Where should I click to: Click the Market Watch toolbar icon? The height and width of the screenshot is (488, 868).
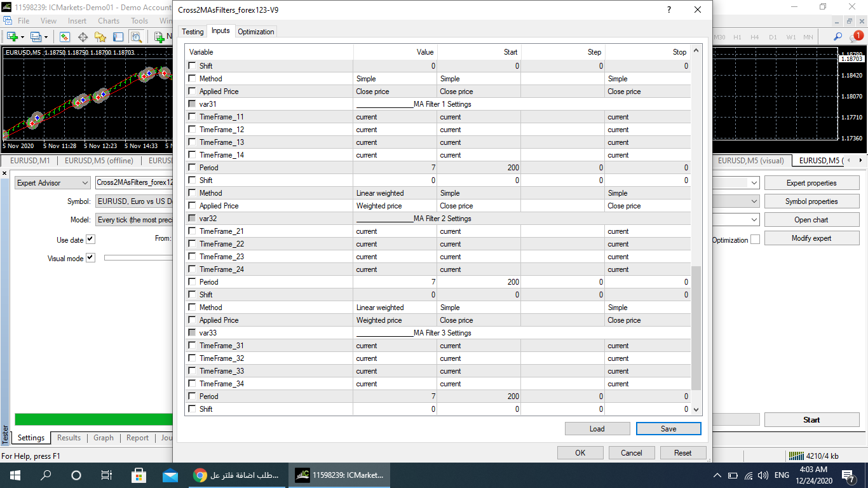coord(64,37)
